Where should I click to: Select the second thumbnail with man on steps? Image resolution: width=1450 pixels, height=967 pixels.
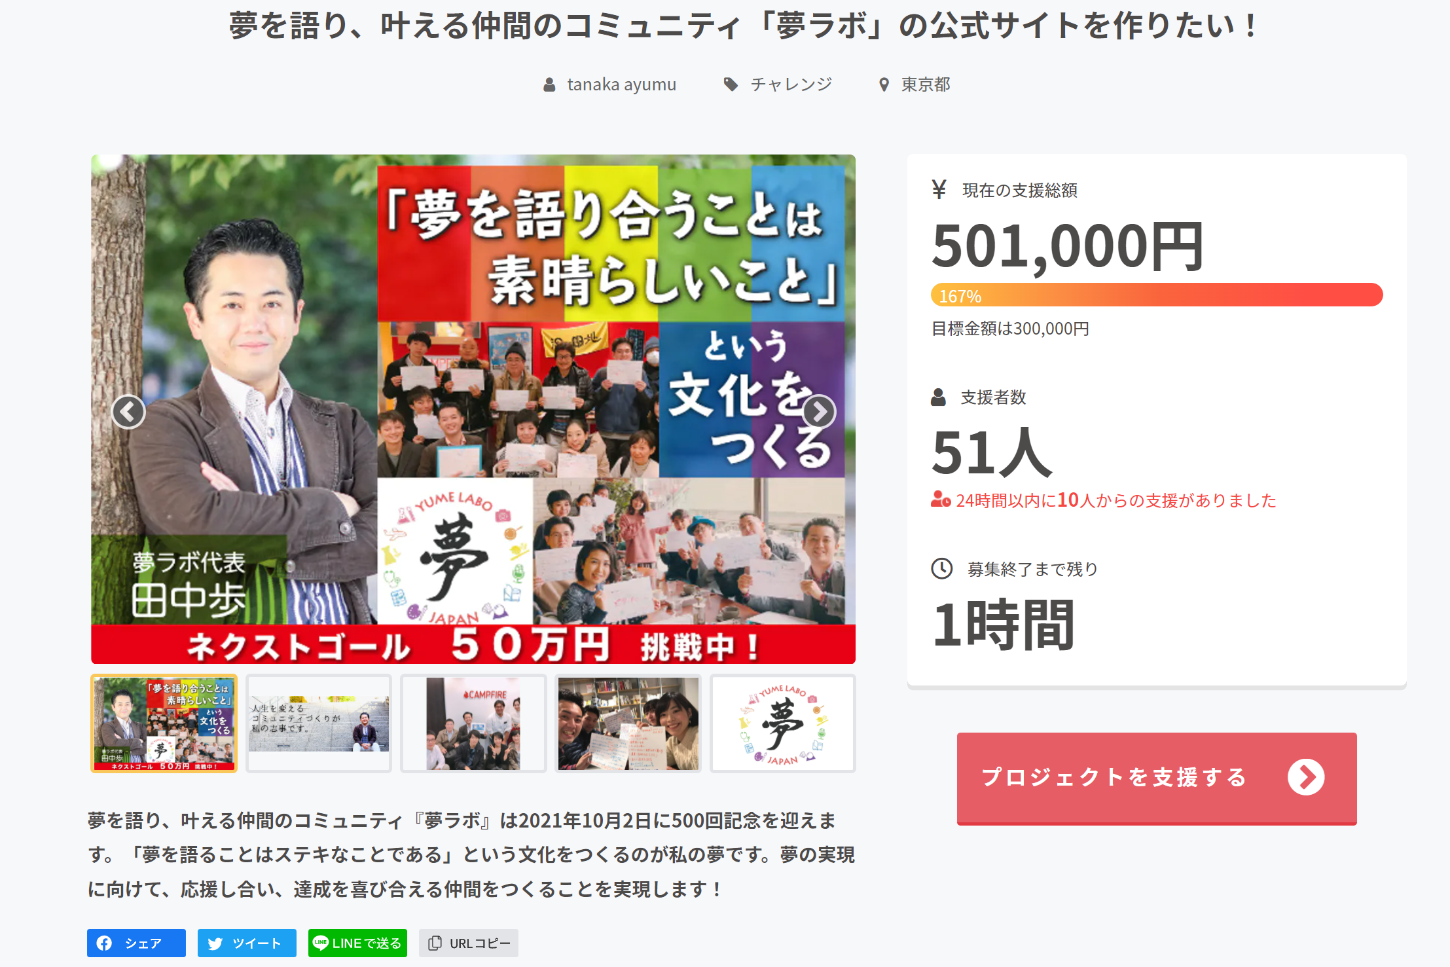tap(319, 723)
